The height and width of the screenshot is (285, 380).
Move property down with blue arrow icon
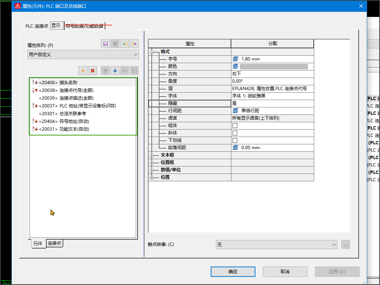tap(115, 71)
